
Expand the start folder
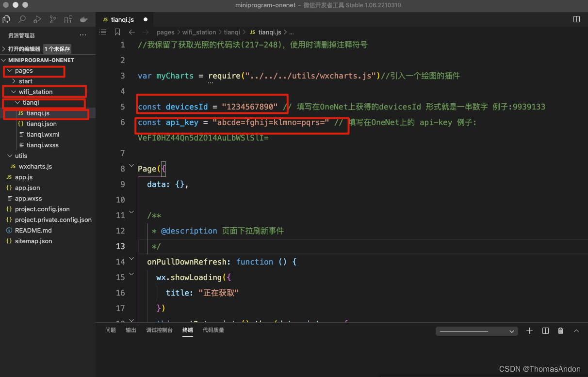14,81
